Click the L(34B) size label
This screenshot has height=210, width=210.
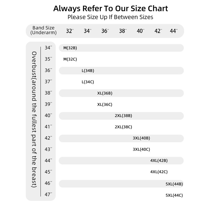click(x=88, y=71)
